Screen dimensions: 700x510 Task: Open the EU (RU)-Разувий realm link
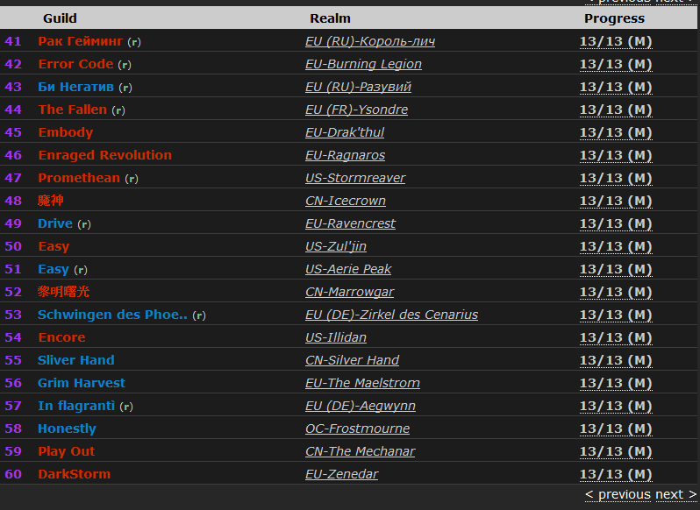coord(358,87)
